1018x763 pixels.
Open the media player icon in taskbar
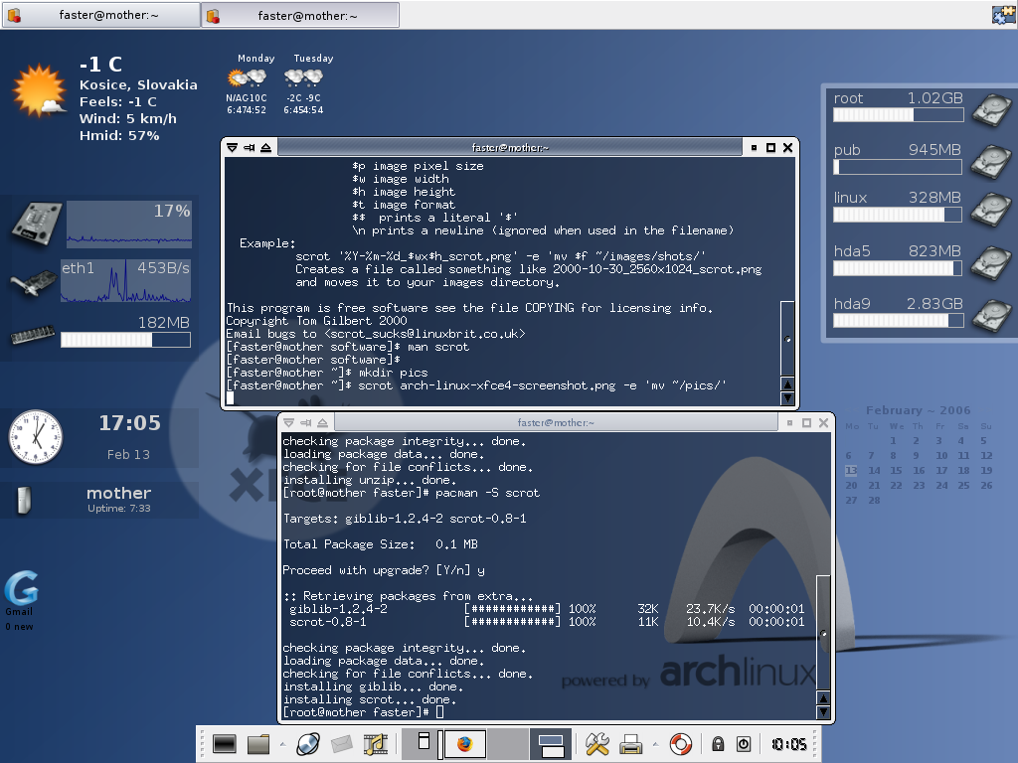coord(376,743)
